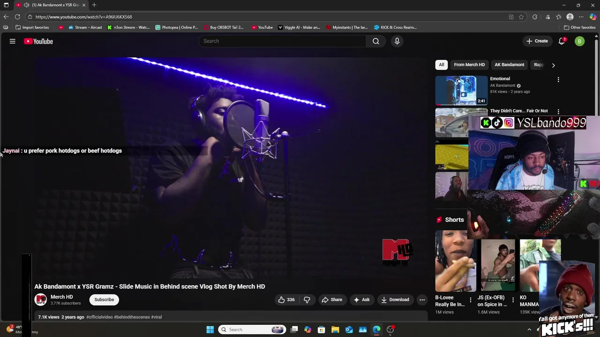Select the AK Bandamont chip
The image size is (600, 337).
click(509, 65)
